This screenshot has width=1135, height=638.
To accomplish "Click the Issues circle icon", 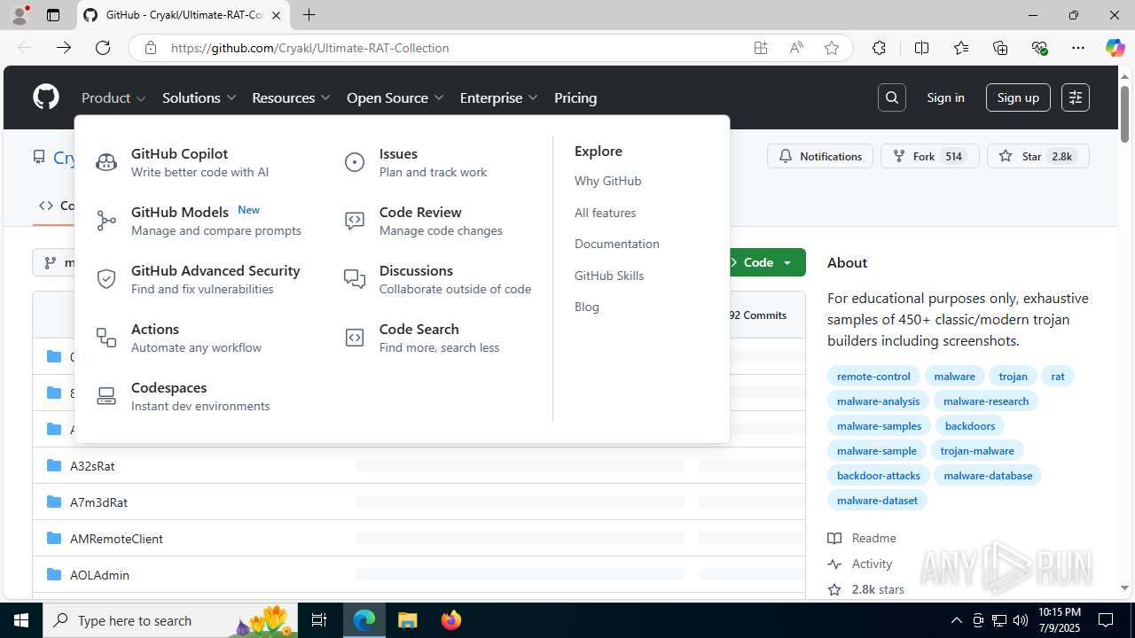I will pyautogui.click(x=355, y=162).
